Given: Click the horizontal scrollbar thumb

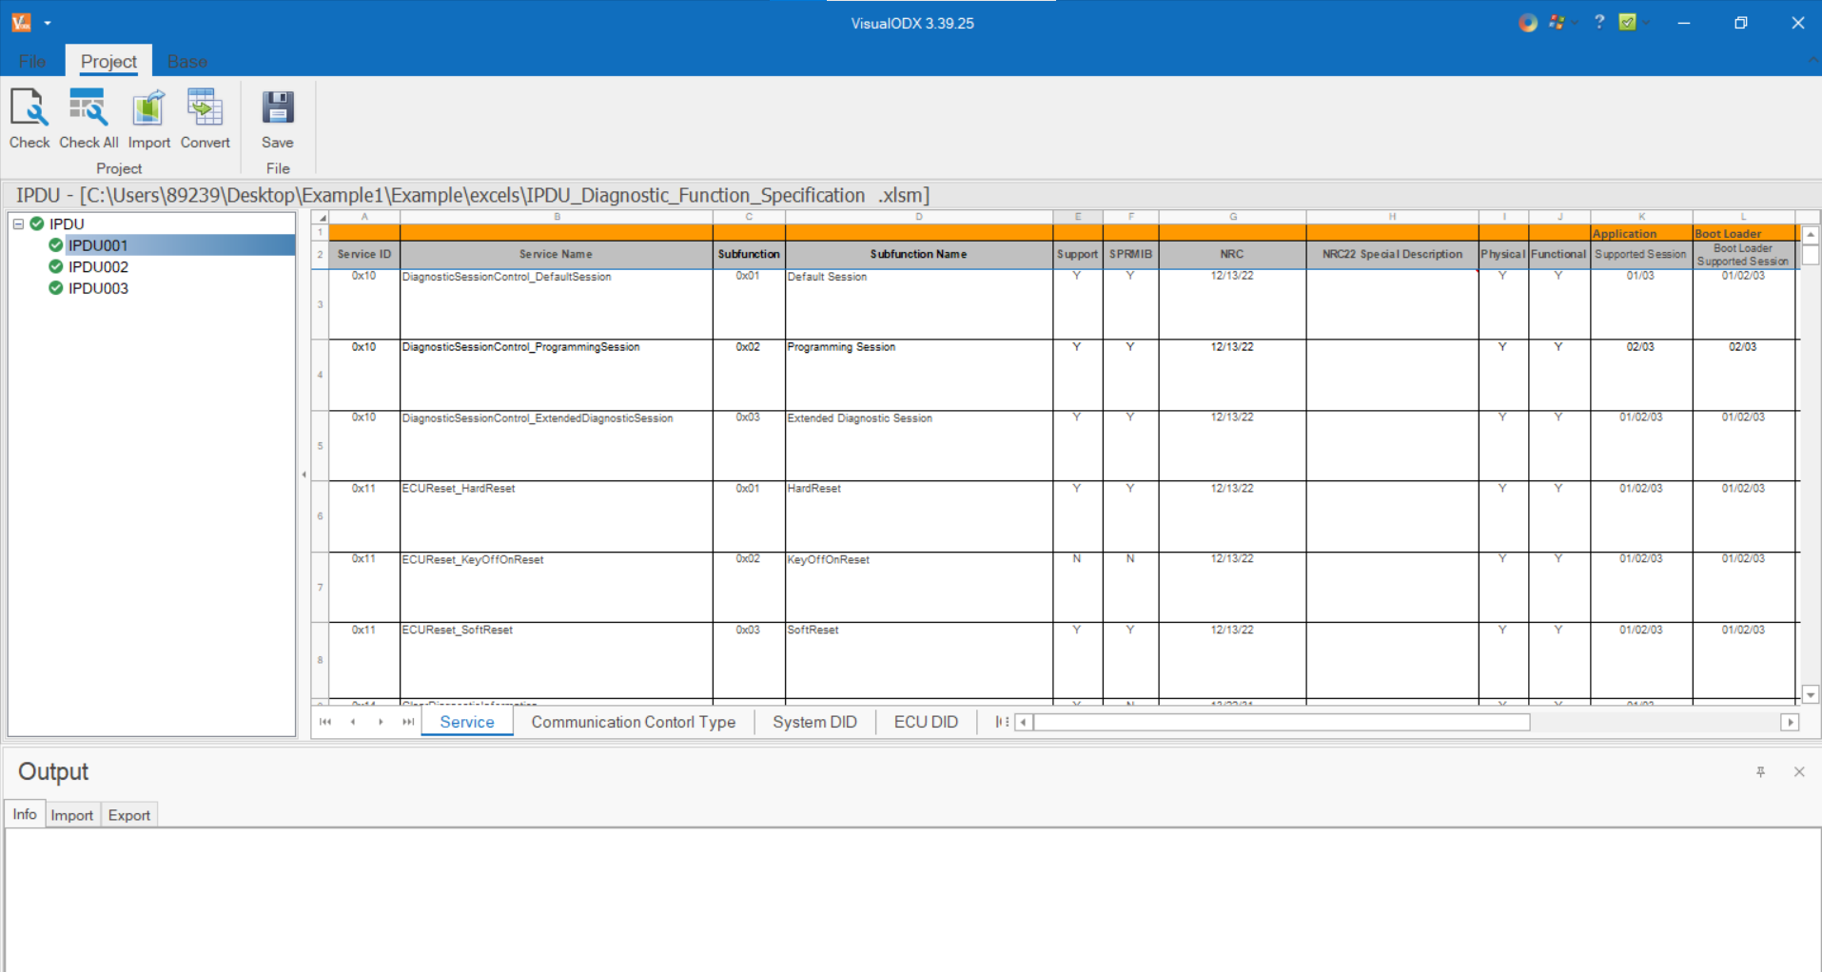Looking at the screenshot, I should coord(1282,722).
